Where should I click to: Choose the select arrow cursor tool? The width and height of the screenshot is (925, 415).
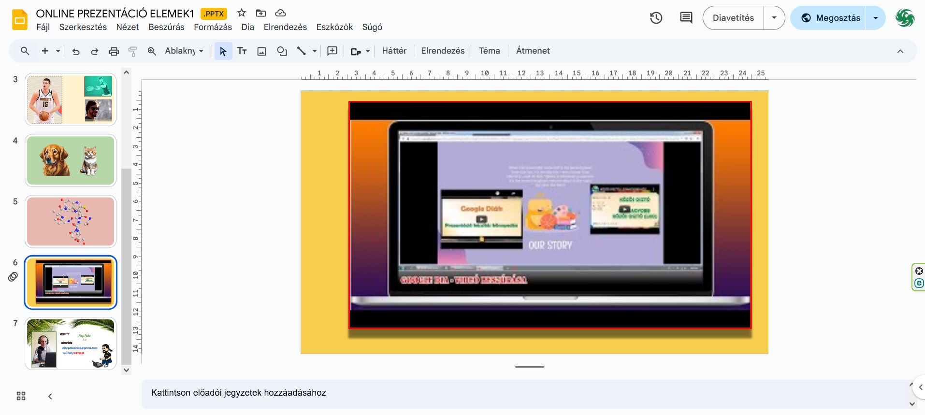coord(223,51)
